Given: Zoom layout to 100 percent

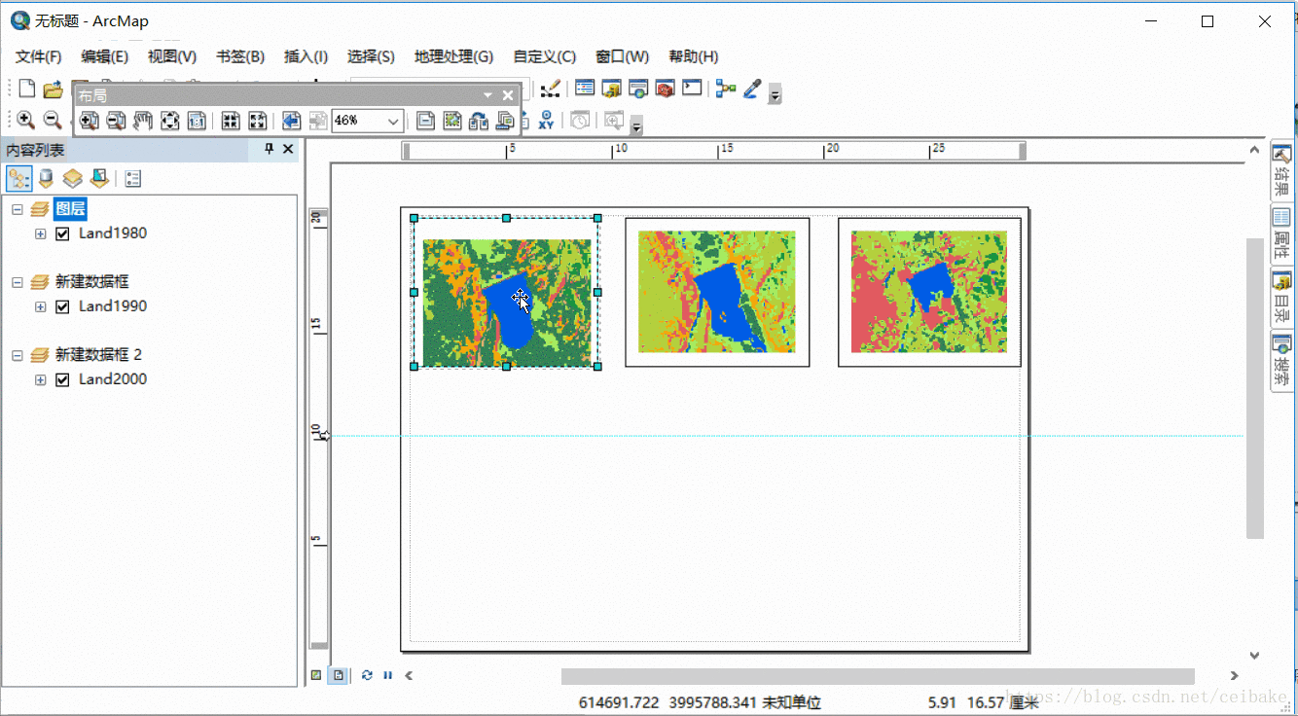Looking at the screenshot, I should [197, 121].
